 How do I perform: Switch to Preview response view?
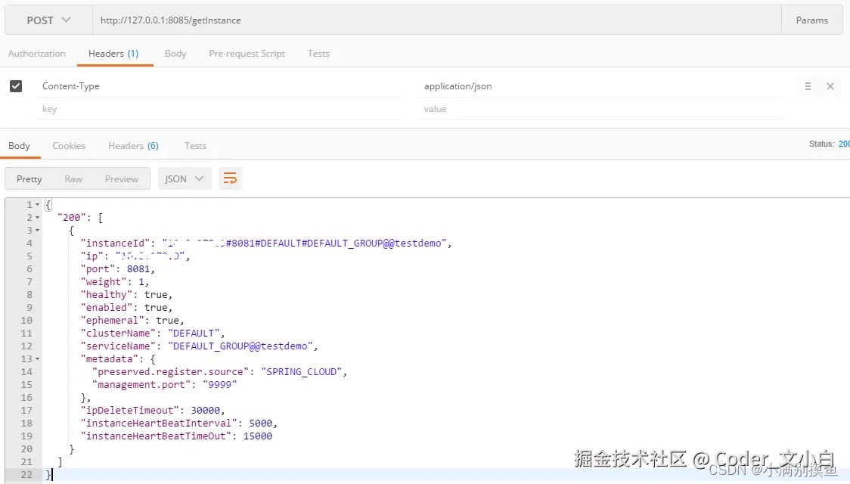(x=122, y=179)
